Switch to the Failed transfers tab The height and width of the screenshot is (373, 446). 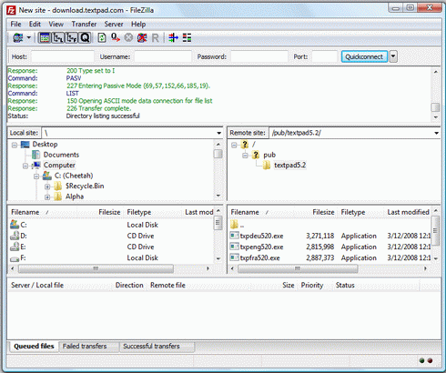tap(85, 346)
